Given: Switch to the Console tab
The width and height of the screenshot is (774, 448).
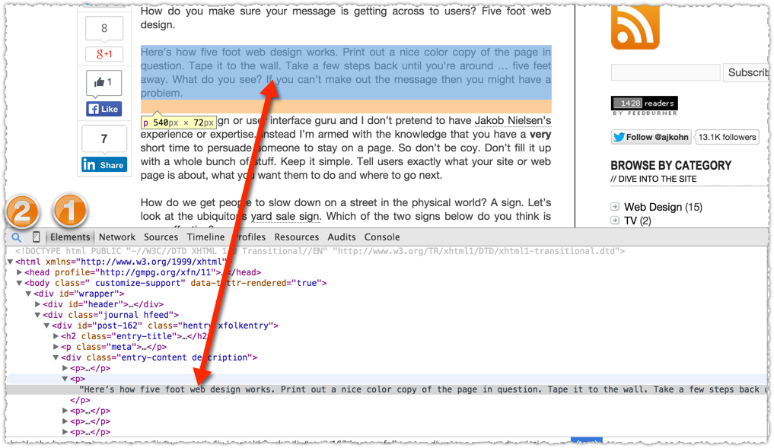Looking at the screenshot, I should [382, 237].
